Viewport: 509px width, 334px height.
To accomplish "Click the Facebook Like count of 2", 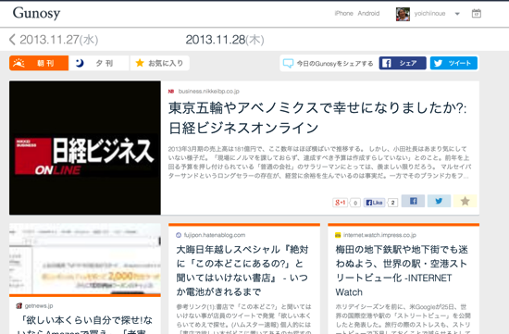I will tap(392, 203).
